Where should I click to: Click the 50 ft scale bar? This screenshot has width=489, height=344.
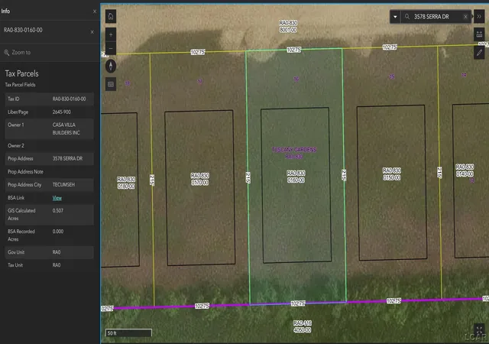click(128, 333)
